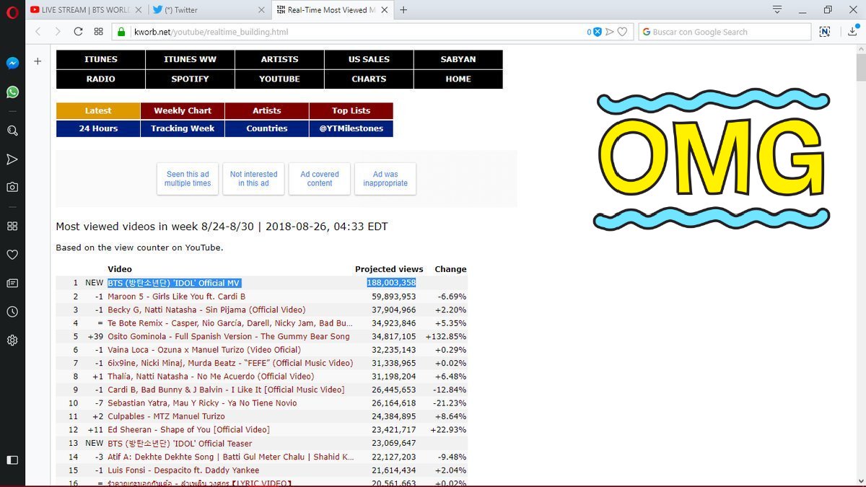Go back to the previous page
This screenshot has height=487, width=866.
click(38, 32)
